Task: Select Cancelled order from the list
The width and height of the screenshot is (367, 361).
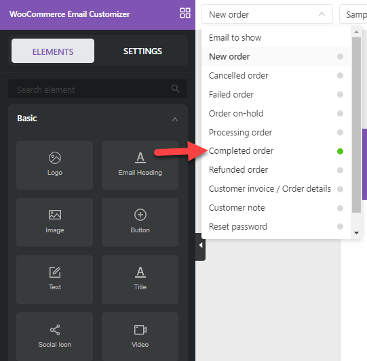Action: (x=276, y=75)
